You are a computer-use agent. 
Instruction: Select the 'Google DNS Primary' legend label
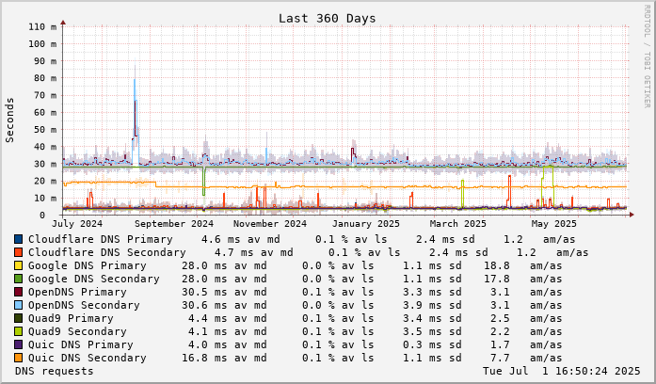pyautogui.click(x=87, y=265)
